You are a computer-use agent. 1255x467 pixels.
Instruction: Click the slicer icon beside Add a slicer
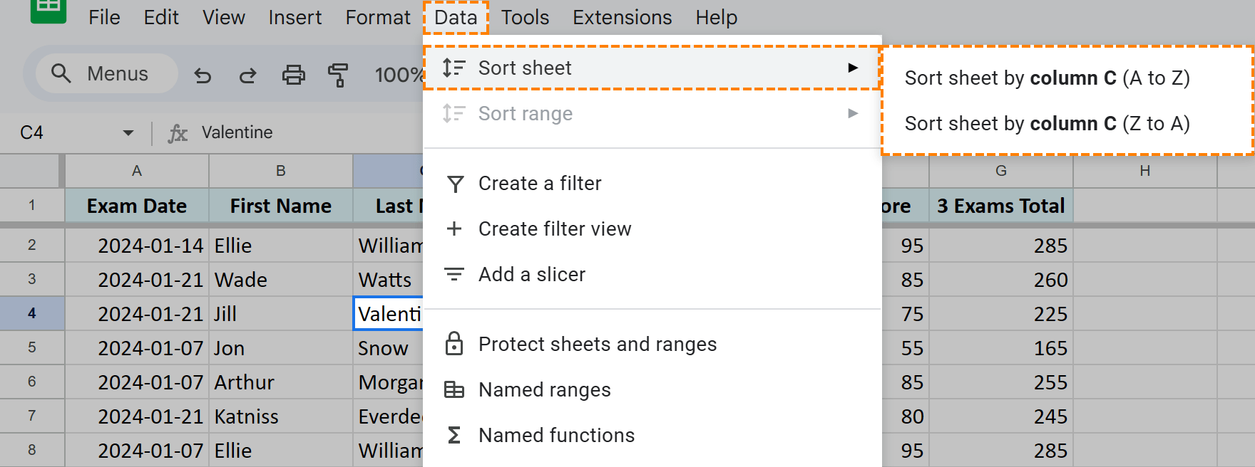pos(454,274)
